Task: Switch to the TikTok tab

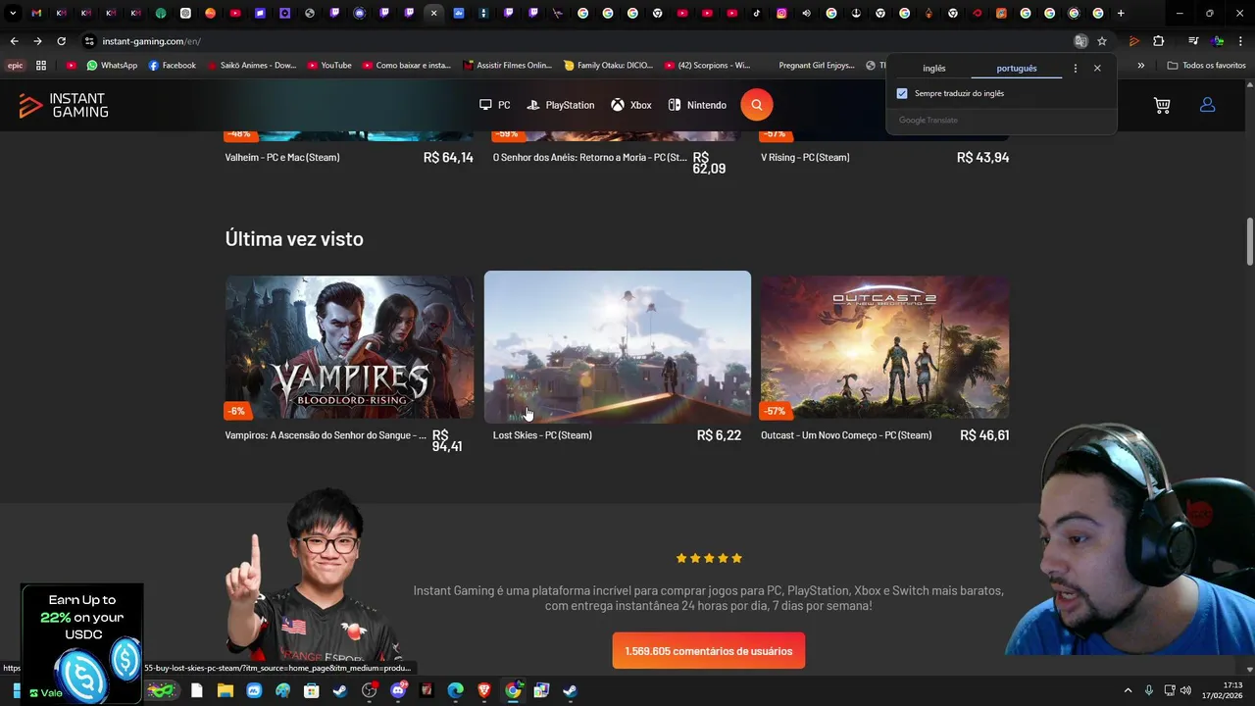Action: [757, 14]
